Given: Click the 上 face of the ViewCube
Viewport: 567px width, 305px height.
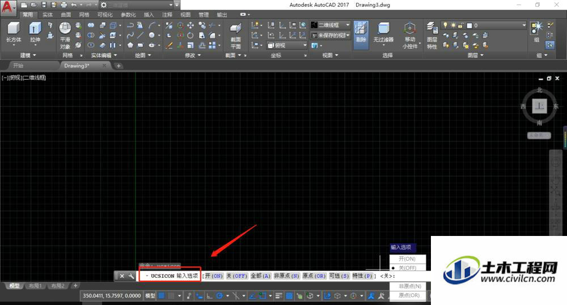Looking at the screenshot, I should (x=539, y=106).
